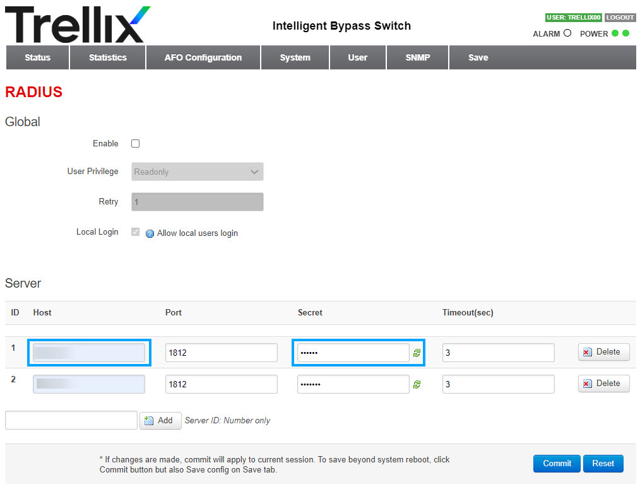Viewport: 640px width, 487px height.
Task: Go to the AFO Configuration tab
Action: click(203, 57)
